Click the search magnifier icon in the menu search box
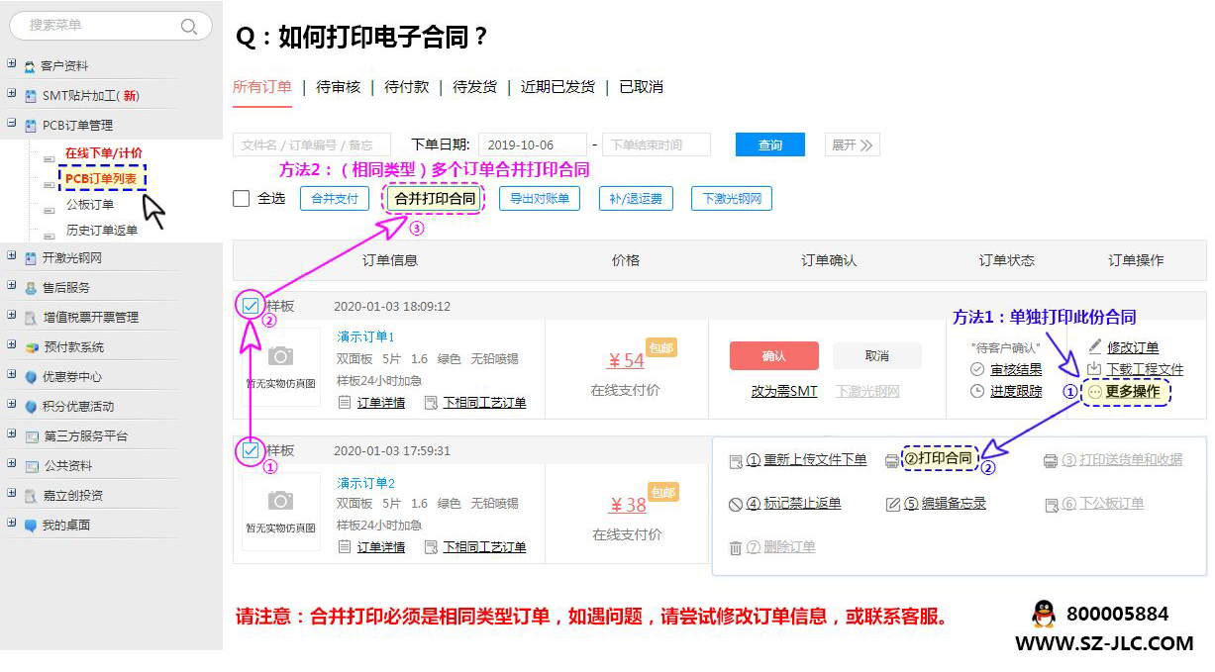Screen dimensions: 1215x672 pyautogui.click(x=189, y=27)
